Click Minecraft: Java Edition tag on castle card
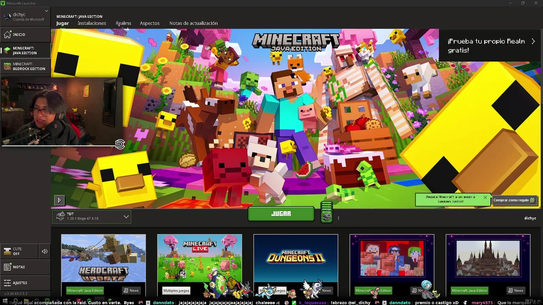The height and width of the screenshot is (305, 543). [470, 291]
